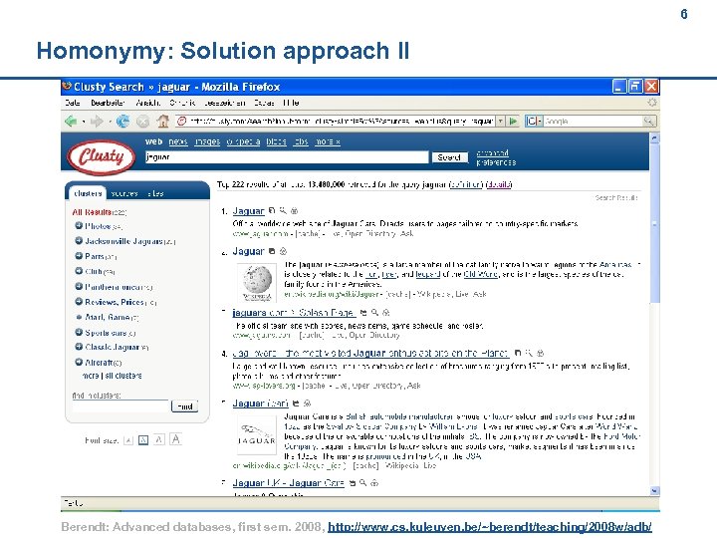This screenshot has height=538, width=717.
Task: Expand the Jacksonville Jaguars cluster
Action: coord(79,241)
